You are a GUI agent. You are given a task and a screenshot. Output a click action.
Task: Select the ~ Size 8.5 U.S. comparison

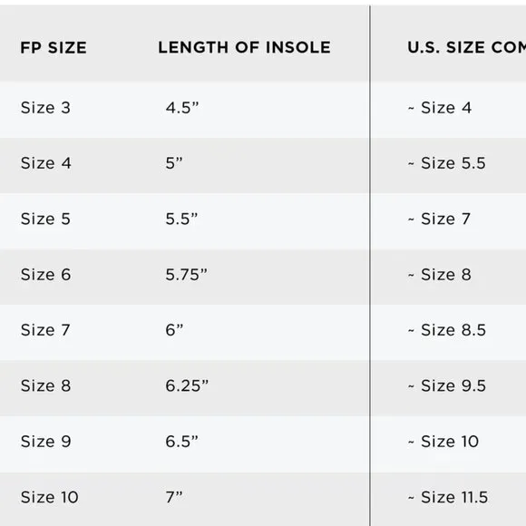[446, 330]
